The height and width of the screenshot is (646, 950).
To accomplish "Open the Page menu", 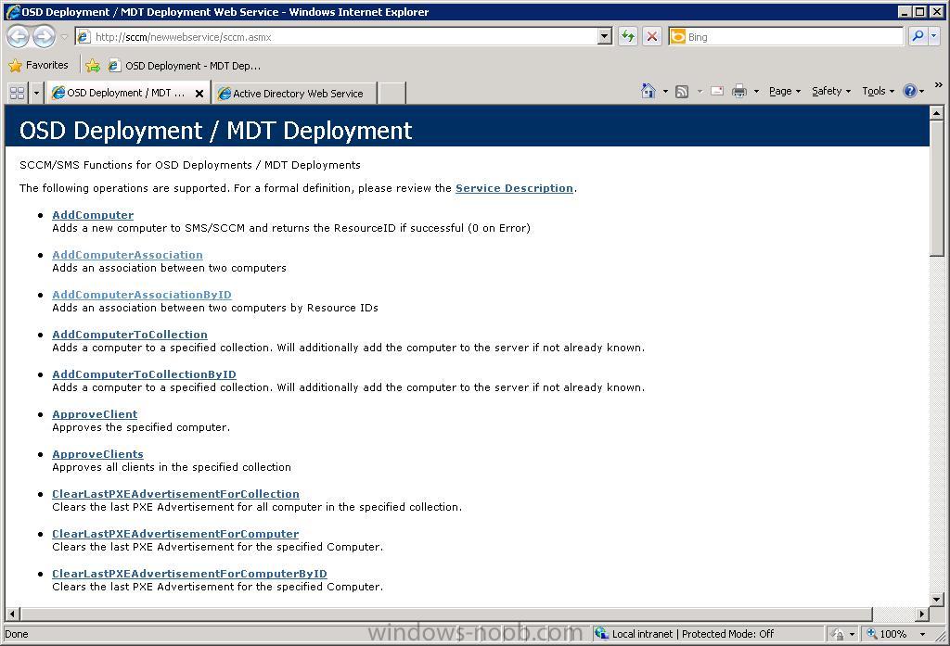I will pyautogui.click(x=785, y=91).
